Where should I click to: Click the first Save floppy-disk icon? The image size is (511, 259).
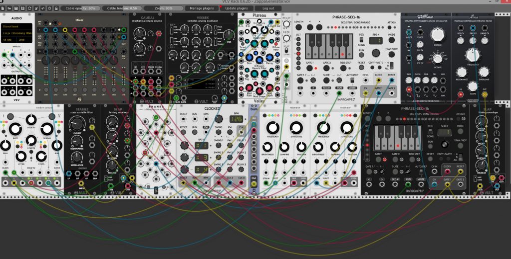coord(16,8)
